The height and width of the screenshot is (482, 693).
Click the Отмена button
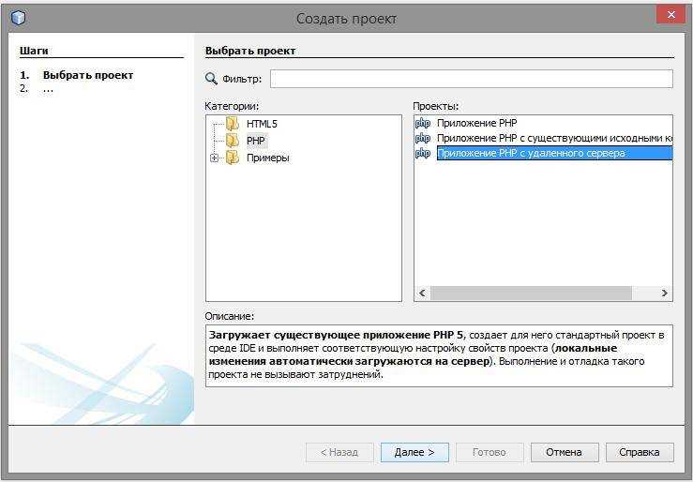coord(565,452)
